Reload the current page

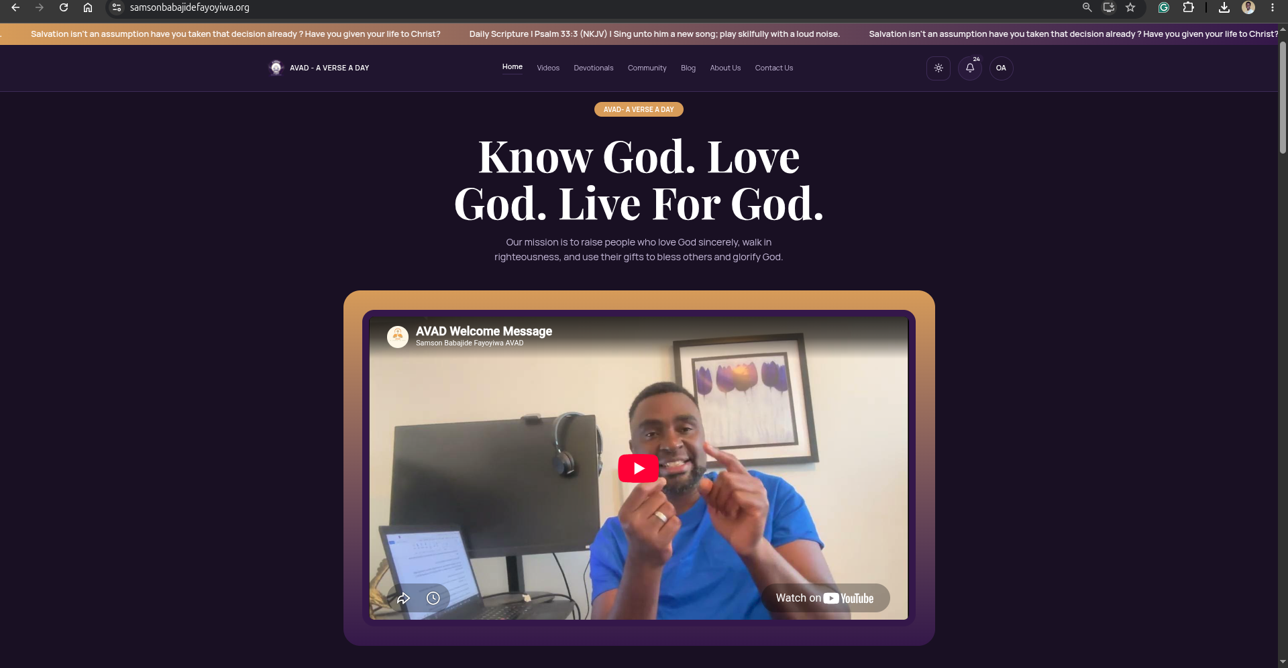tap(64, 7)
